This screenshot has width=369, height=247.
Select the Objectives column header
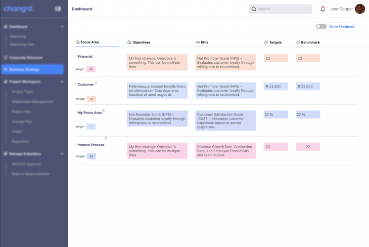pyautogui.click(x=141, y=42)
